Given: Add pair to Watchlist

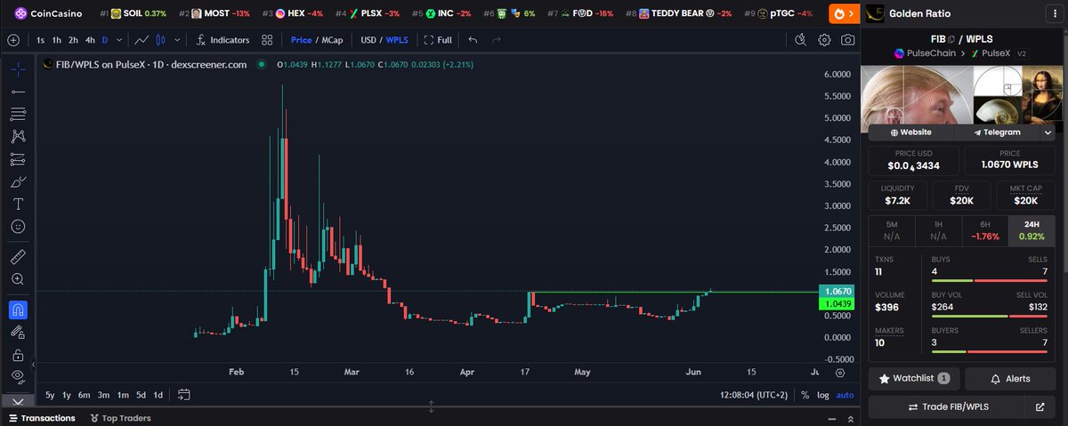Looking at the screenshot, I should tap(914, 378).
